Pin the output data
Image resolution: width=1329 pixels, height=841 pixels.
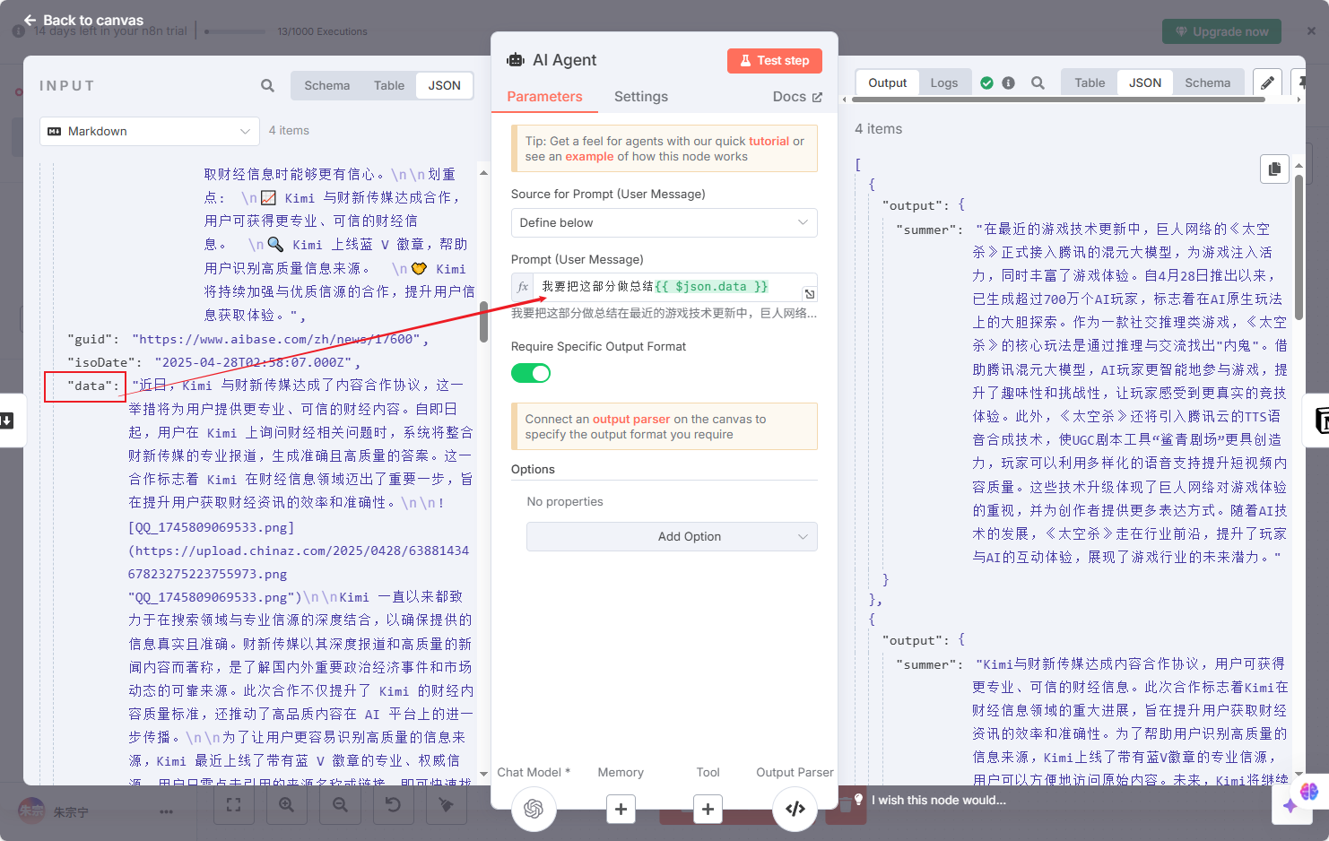click(x=1300, y=83)
